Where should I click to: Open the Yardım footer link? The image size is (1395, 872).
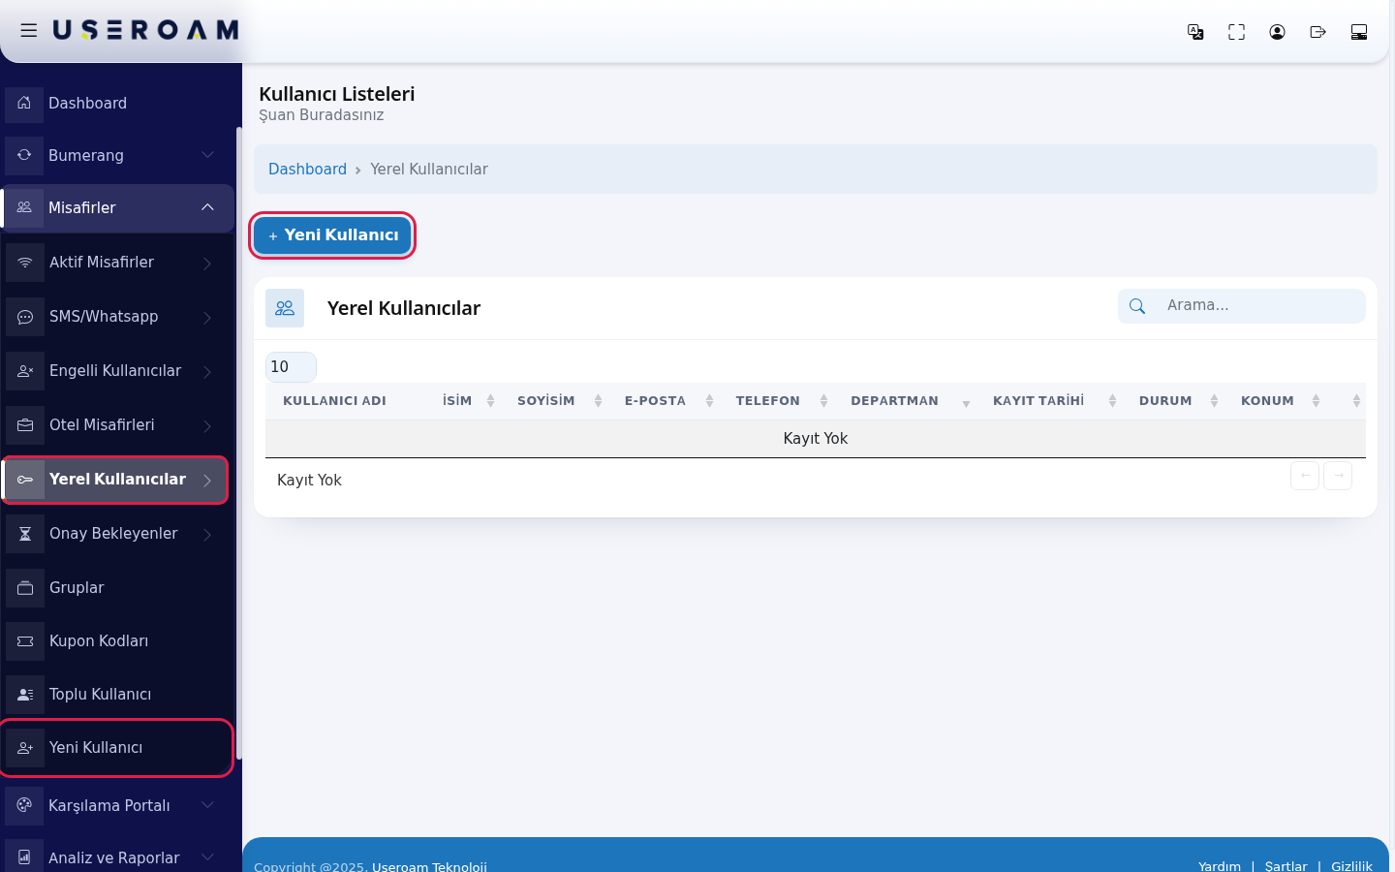1220,866
